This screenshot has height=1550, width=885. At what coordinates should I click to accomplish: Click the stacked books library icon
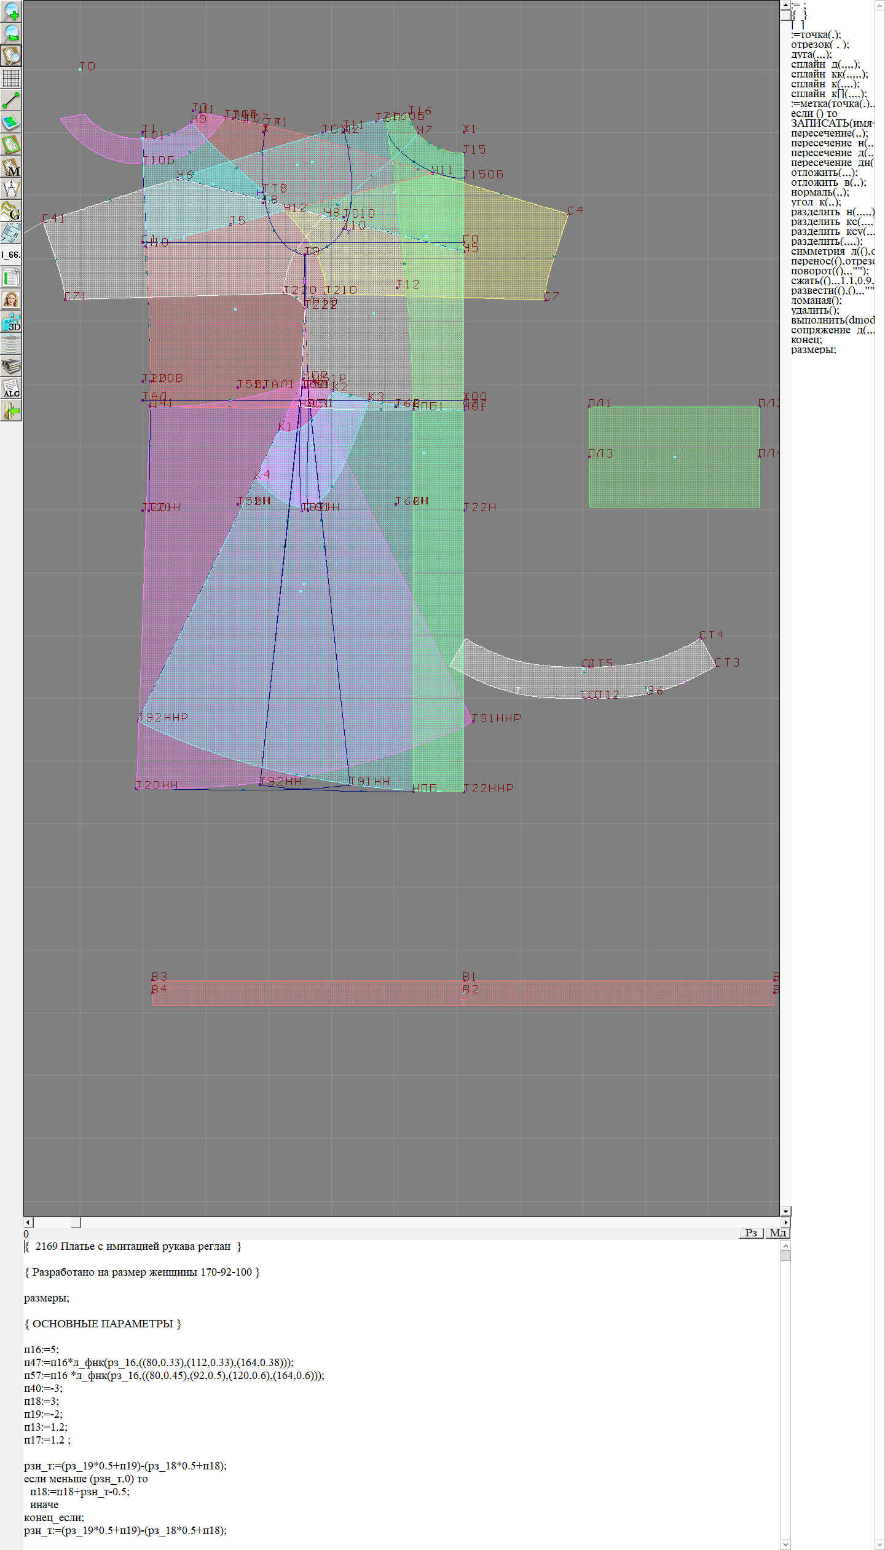point(11,366)
